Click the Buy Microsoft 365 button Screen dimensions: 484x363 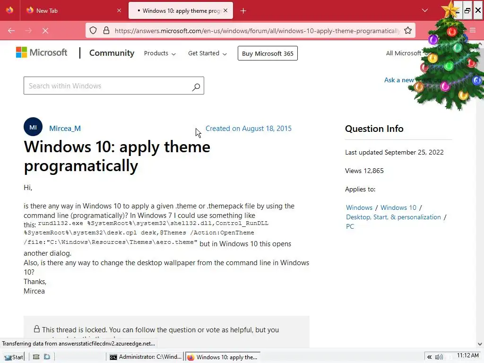[268, 53]
